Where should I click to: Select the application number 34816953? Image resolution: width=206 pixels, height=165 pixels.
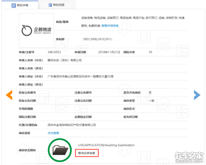tap(54, 52)
